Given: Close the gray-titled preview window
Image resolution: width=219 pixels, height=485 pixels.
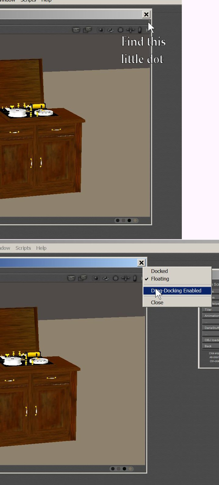Looking at the screenshot, I should pos(146,14).
